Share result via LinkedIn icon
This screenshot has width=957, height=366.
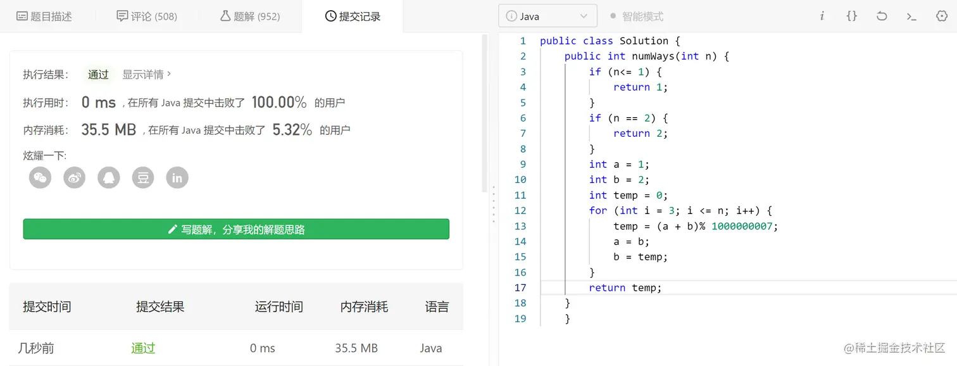click(x=177, y=178)
